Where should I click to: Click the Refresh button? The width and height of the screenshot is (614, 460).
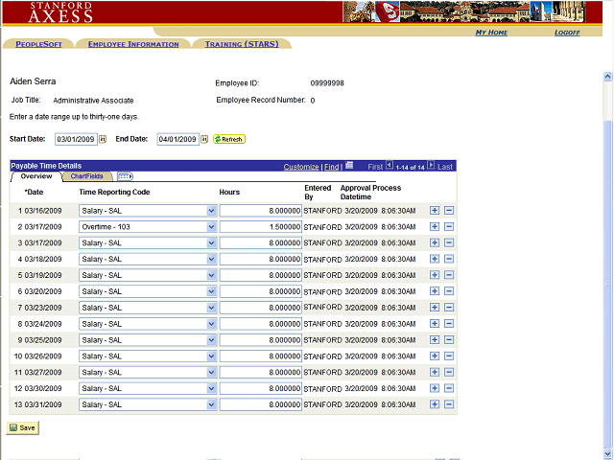(229, 139)
